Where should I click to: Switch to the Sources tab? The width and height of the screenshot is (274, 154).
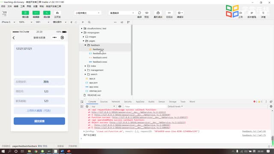[104, 102]
